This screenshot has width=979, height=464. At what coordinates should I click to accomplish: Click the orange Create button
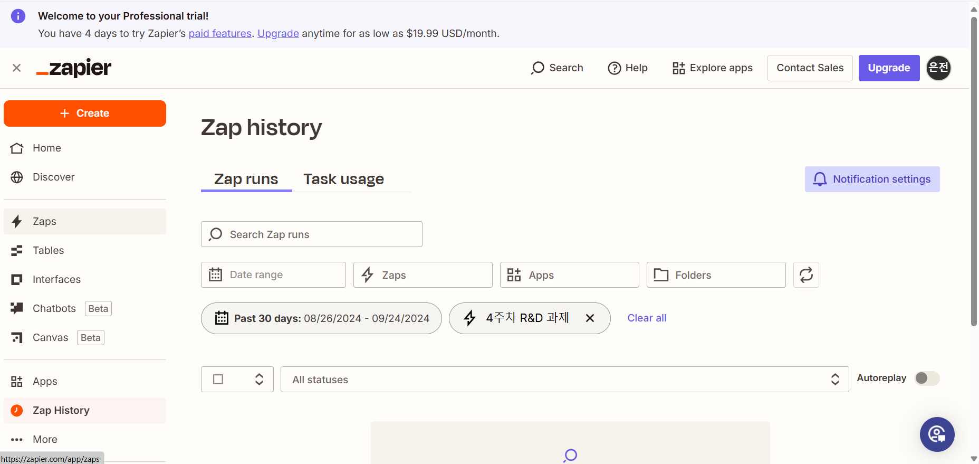tap(85, 113)
